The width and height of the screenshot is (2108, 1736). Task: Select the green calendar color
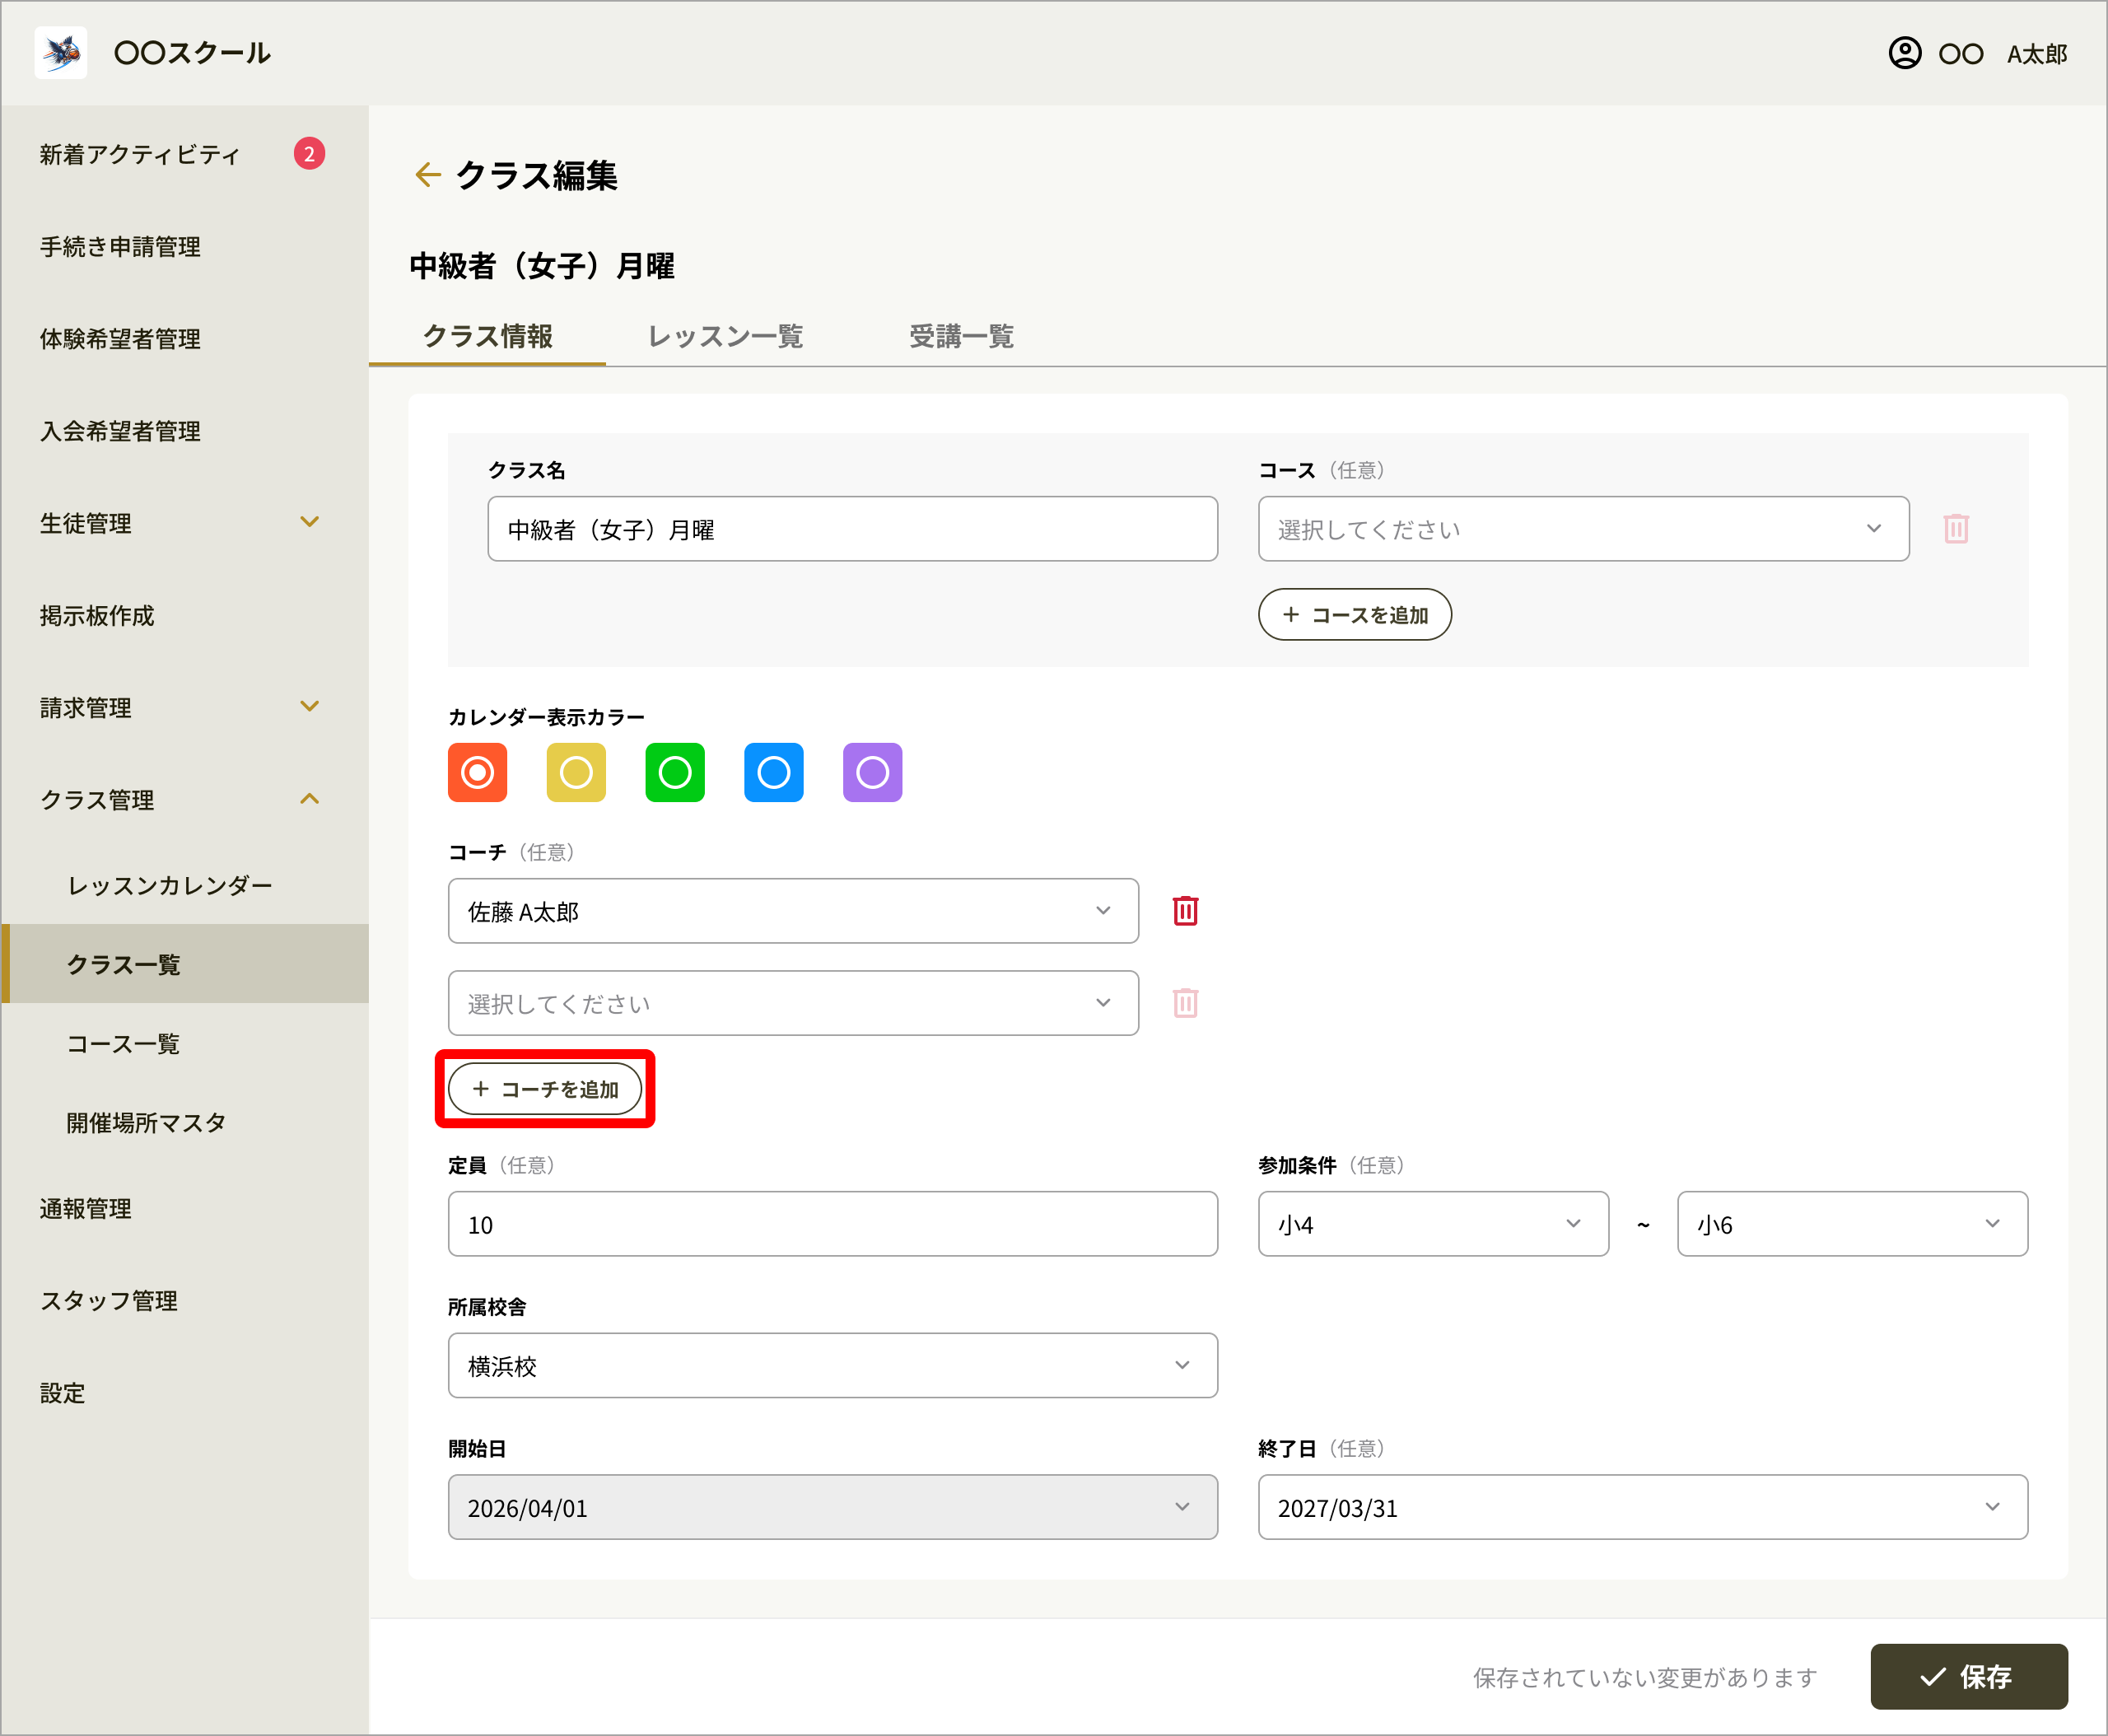pyautogui.click(x=675, y=772)
